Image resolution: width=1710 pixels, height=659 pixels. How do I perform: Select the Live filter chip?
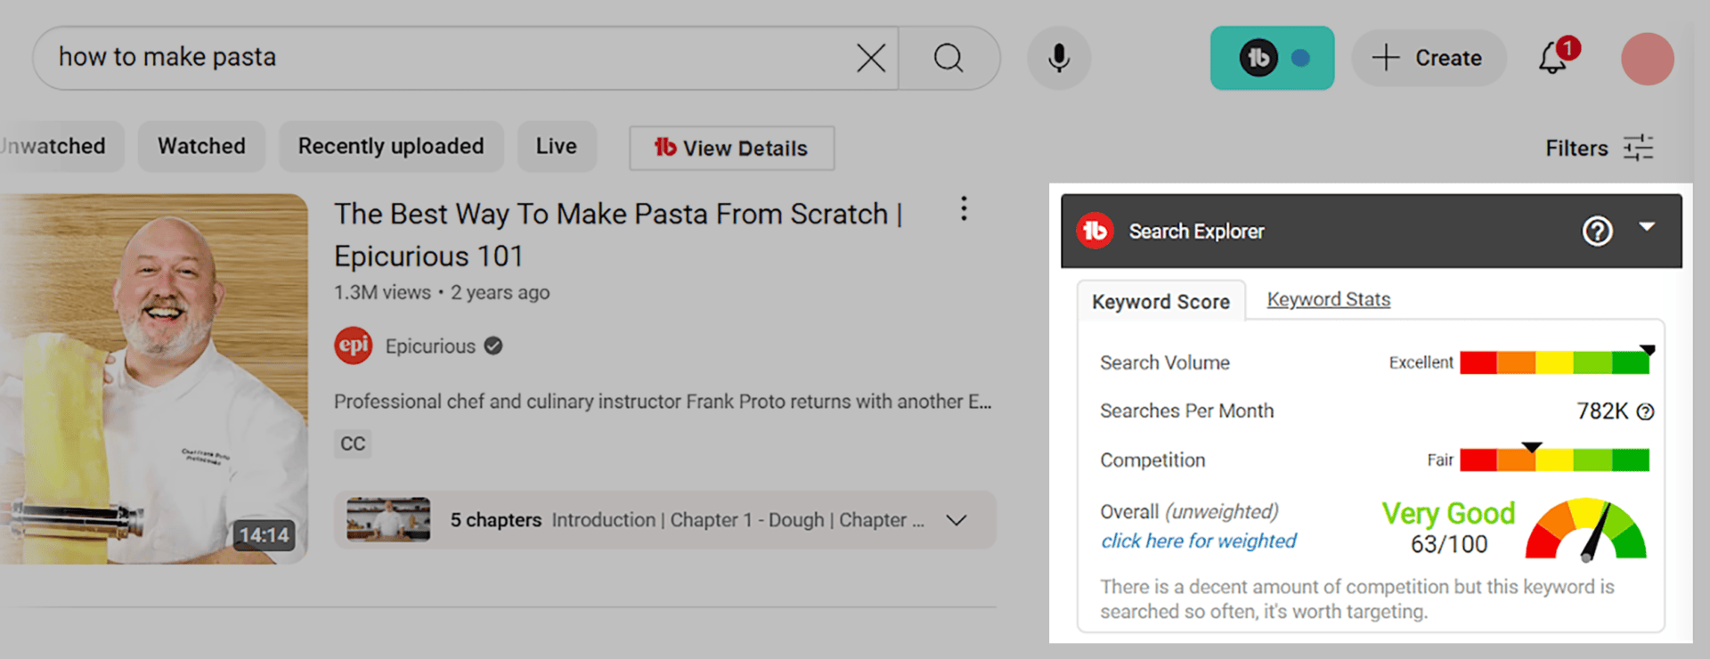pos(557,146)
